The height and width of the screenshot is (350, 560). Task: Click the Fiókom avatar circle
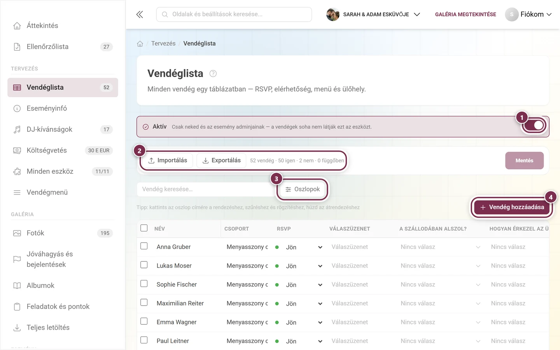tap(512, 14)
